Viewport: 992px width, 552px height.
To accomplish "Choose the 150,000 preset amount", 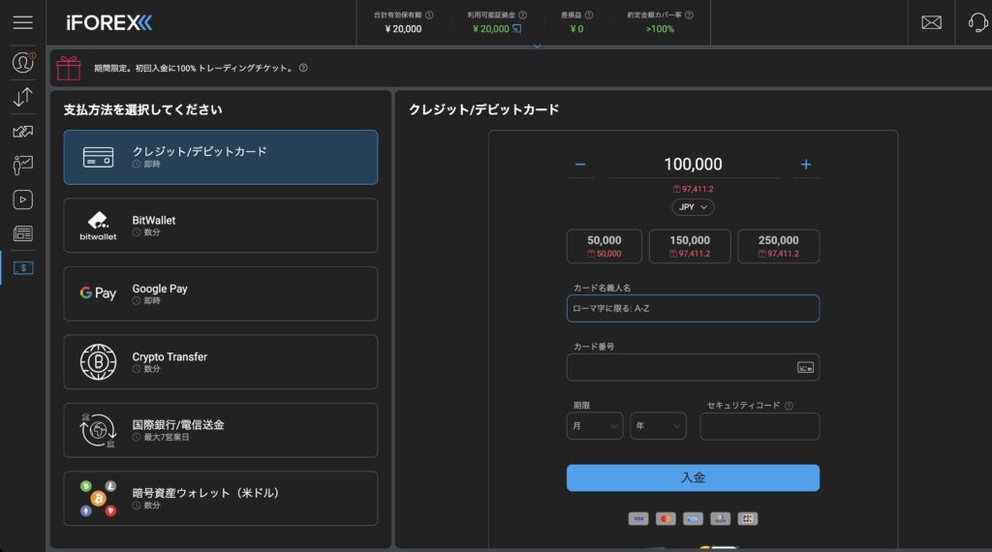I will coord(690,246).
